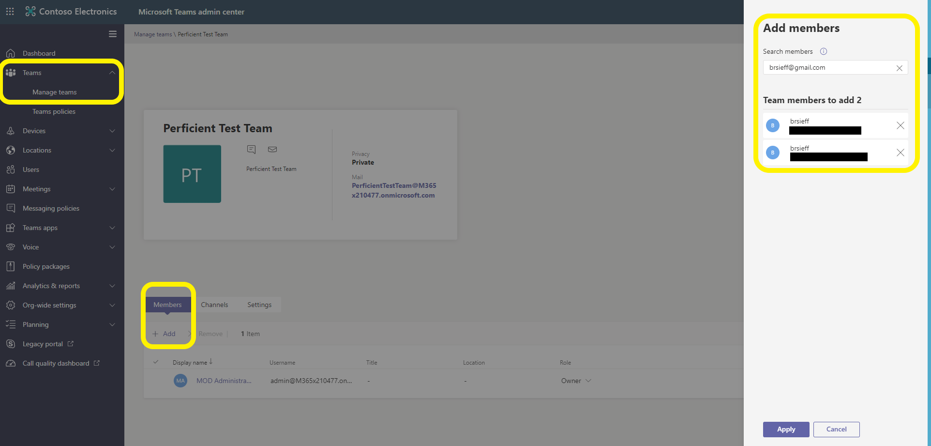The height and width of the screenshot is (446, 931).
Task: Switch to the Settings tab
Action: (x=259, y=305)
